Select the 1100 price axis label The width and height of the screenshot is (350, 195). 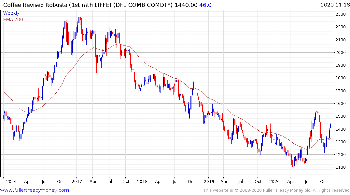341,167
